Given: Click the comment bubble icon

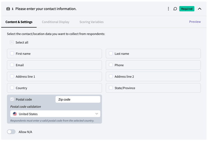Looking at the screenshot, I should (175, 9).
